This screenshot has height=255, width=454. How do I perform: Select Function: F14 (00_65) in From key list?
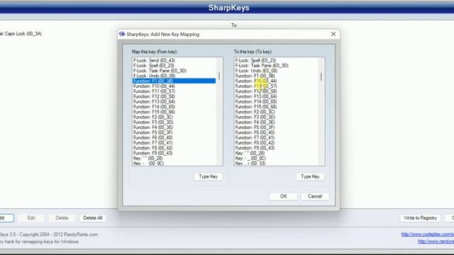coord(174,107)
